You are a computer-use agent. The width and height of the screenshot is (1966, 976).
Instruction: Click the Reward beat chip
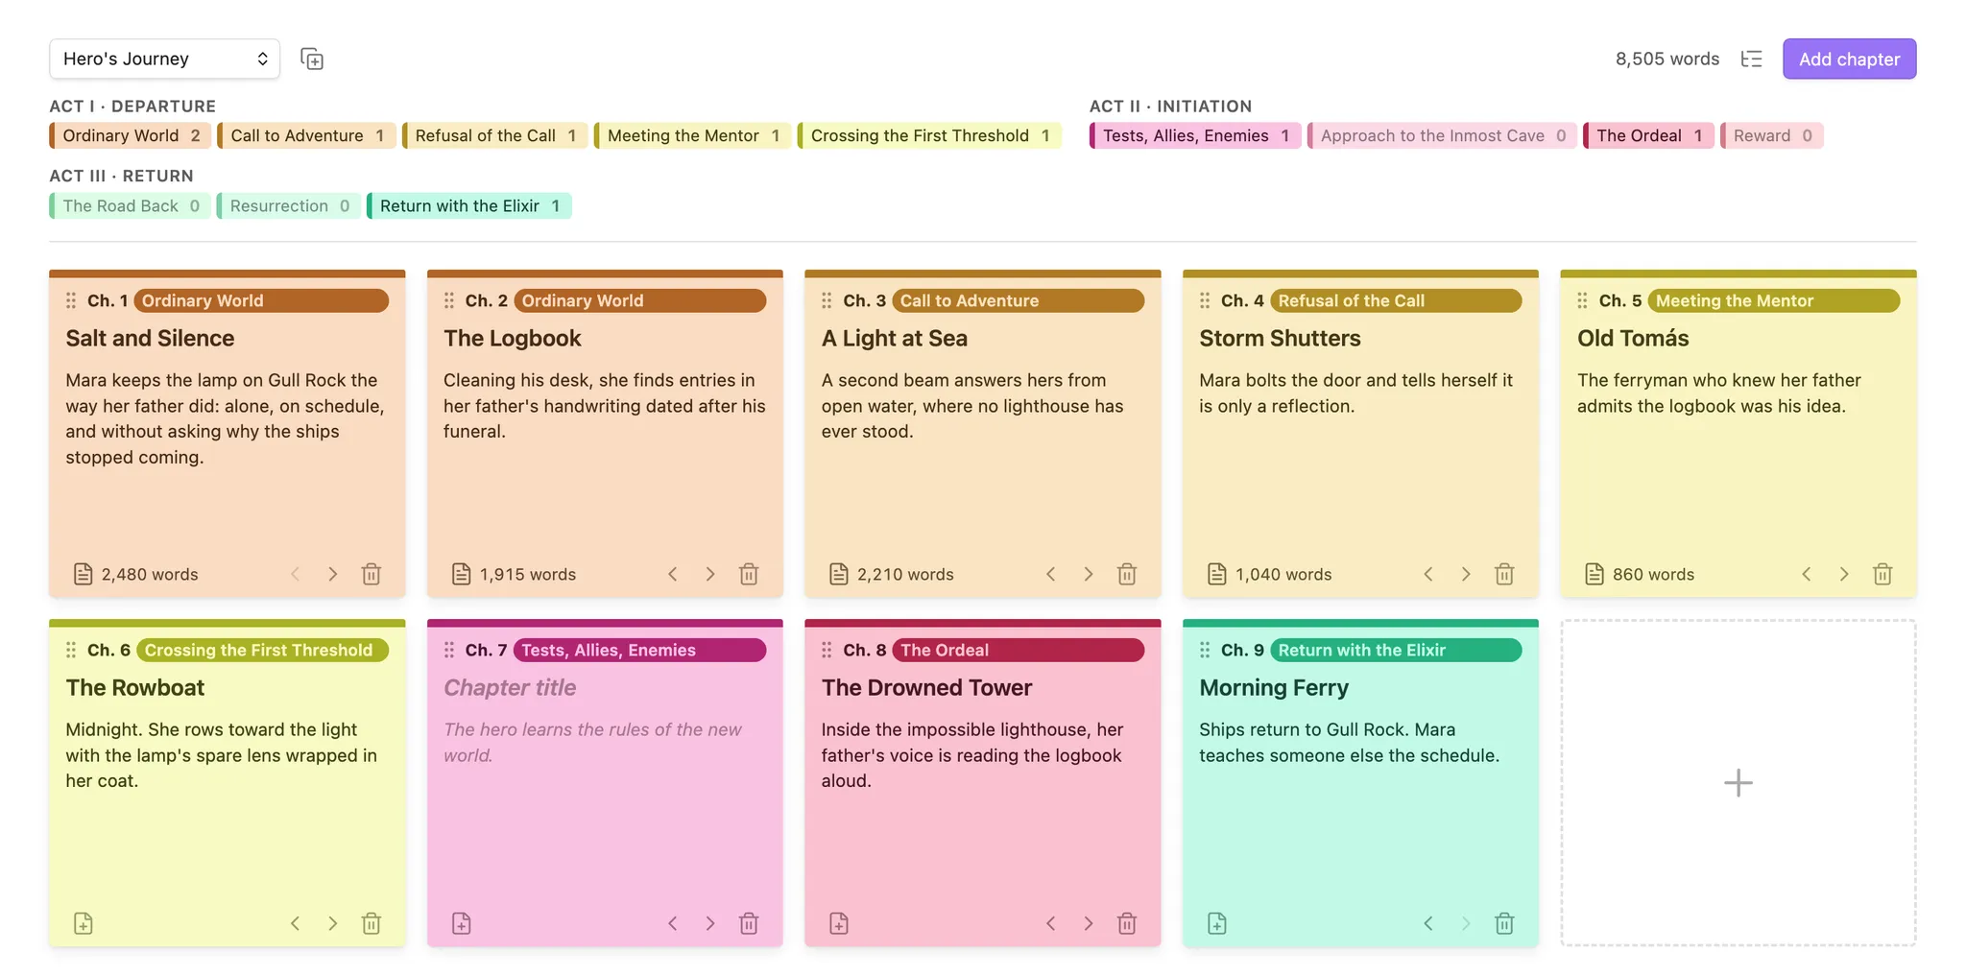pyautogui.click(x=1771, y=135)
